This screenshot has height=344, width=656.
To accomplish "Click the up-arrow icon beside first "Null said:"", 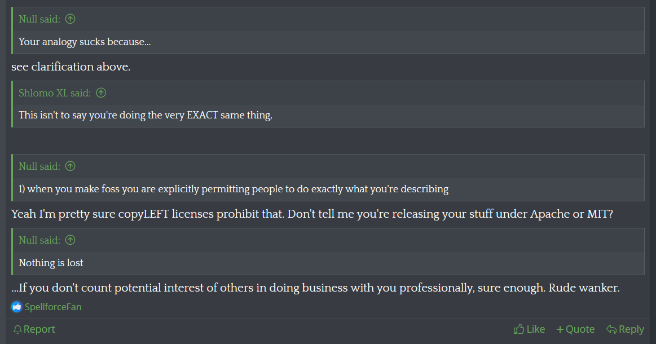I will point(71,19).
